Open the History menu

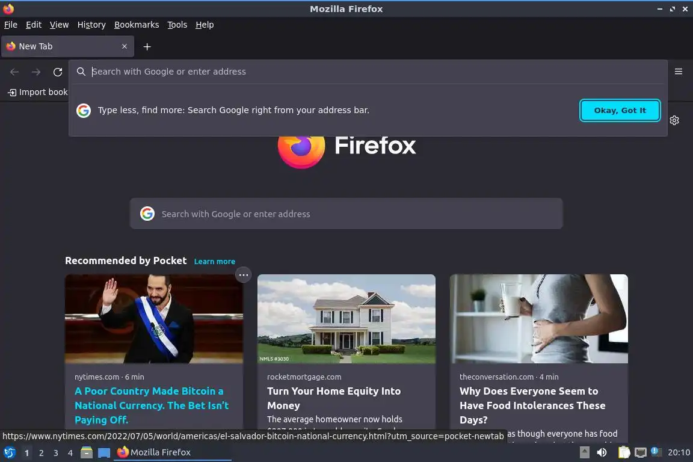[x=91, y=25]
